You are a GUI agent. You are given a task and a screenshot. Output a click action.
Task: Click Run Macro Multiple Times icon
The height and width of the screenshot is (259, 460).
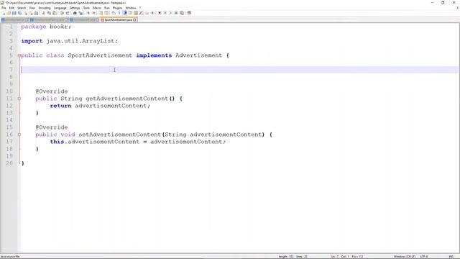(x=176, y=13)
